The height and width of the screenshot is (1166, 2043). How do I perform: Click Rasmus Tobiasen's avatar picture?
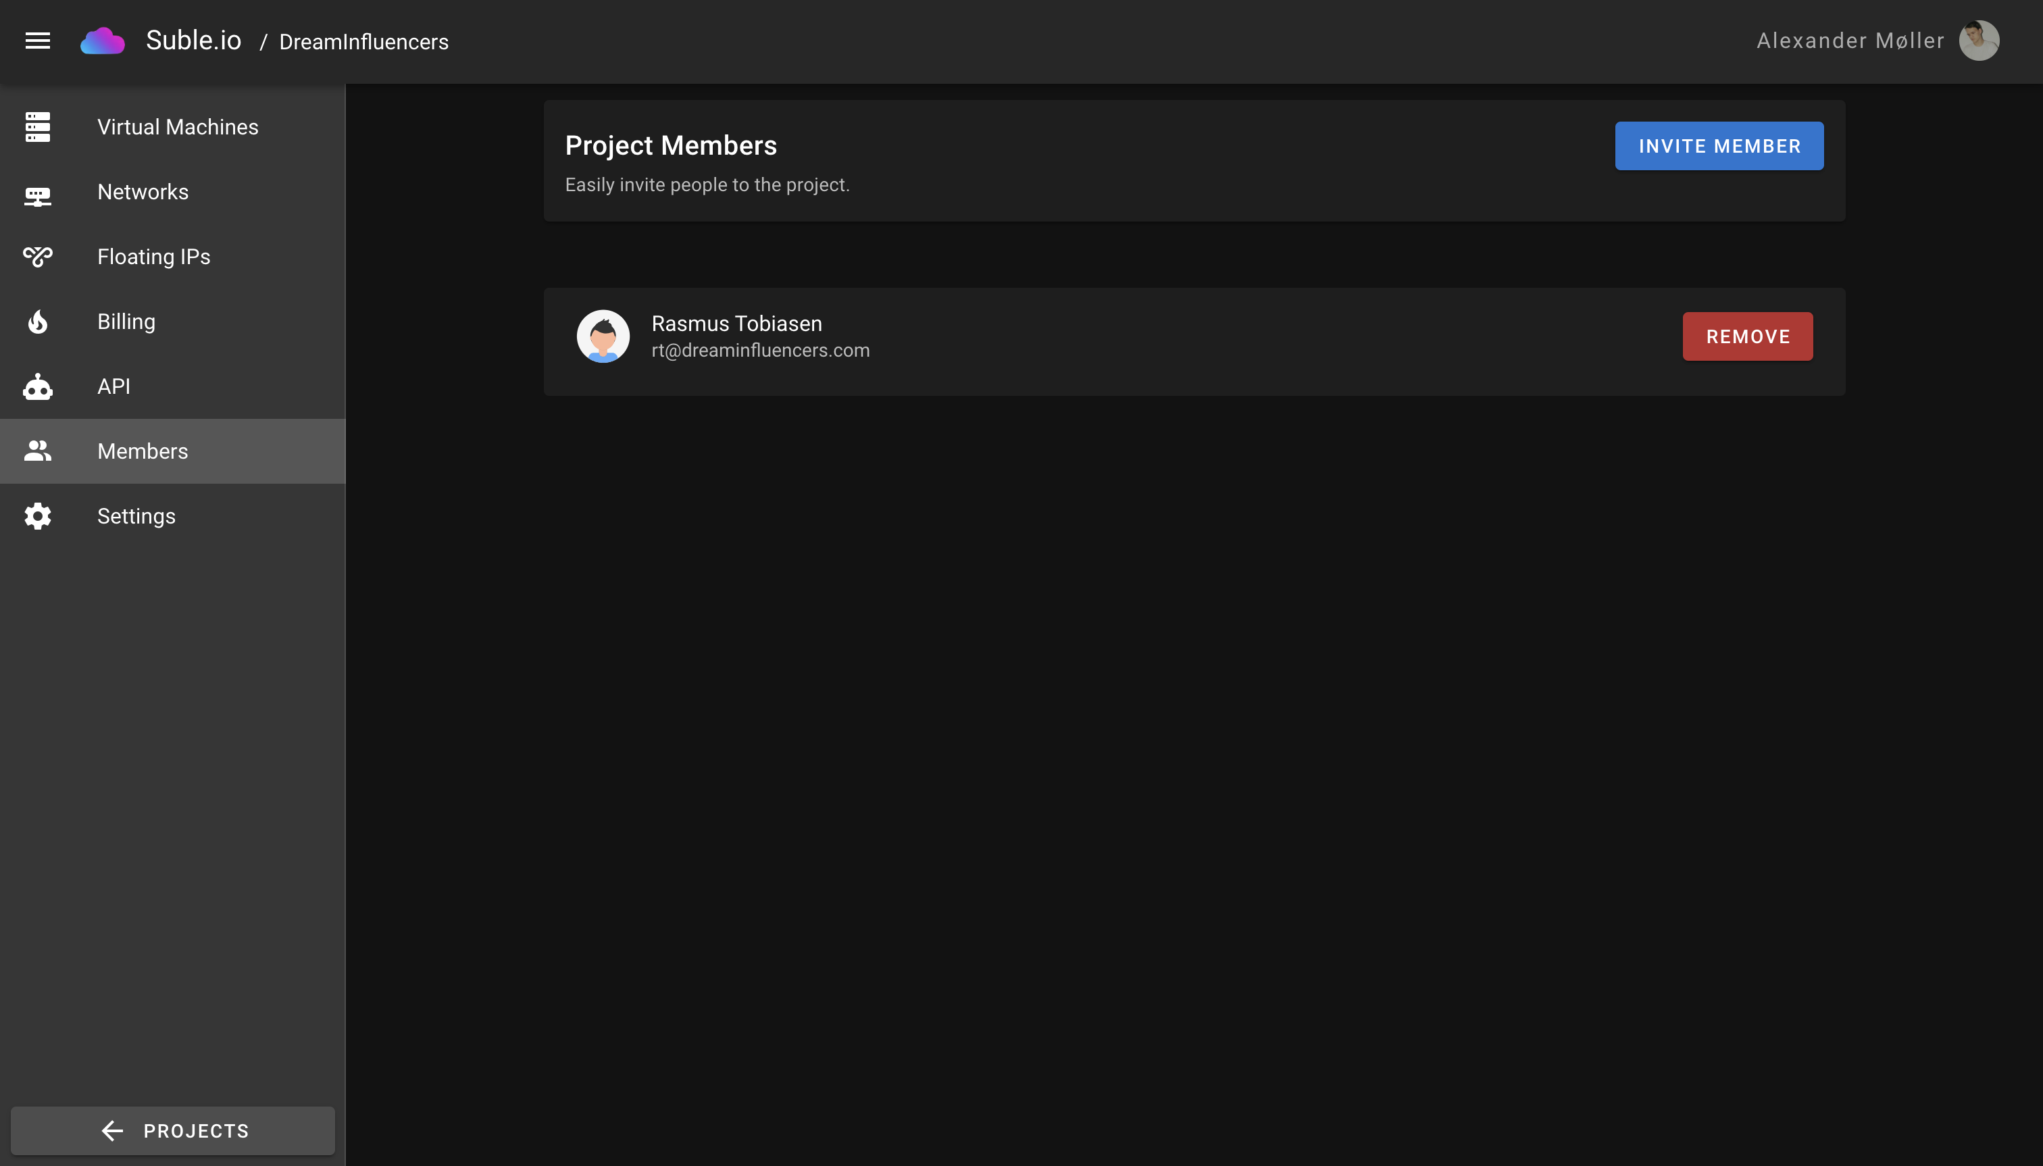pos(604,336)
